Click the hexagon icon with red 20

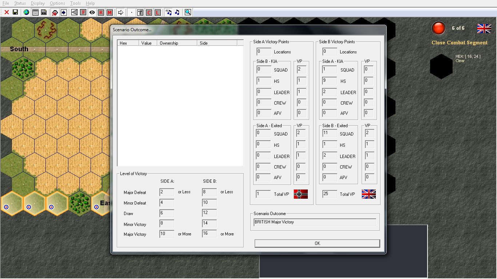(x=55, y=12)
